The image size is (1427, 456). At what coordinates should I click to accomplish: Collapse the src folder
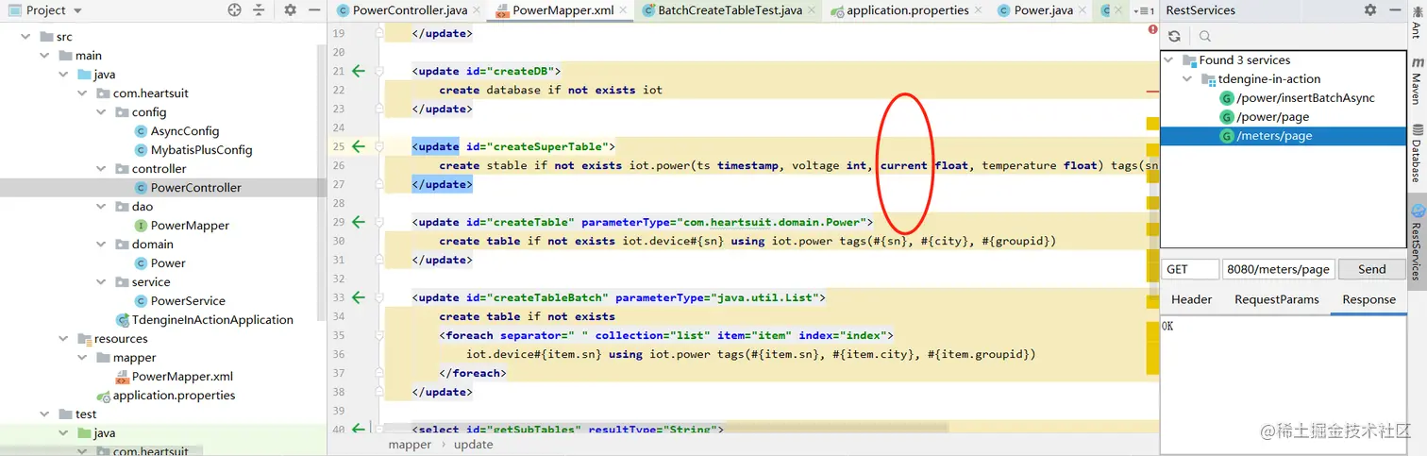pos(25,37)
